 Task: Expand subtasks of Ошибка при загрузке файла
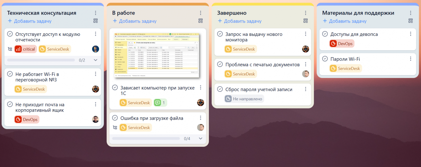201,138
